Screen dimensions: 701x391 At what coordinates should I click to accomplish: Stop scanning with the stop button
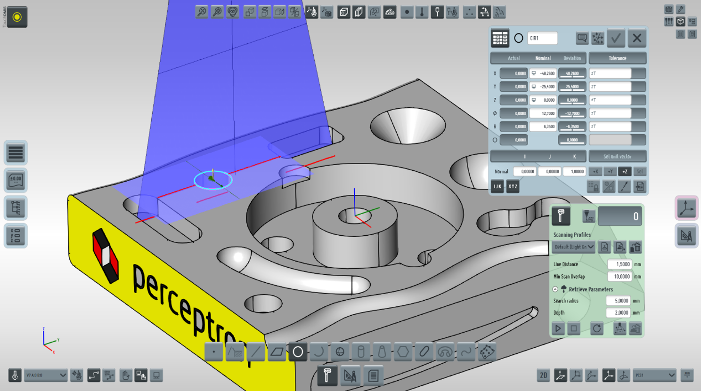tap(574, 328)
